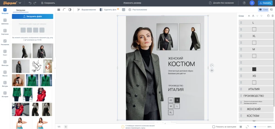Adjust the zoom slider handle

point(255,127)
